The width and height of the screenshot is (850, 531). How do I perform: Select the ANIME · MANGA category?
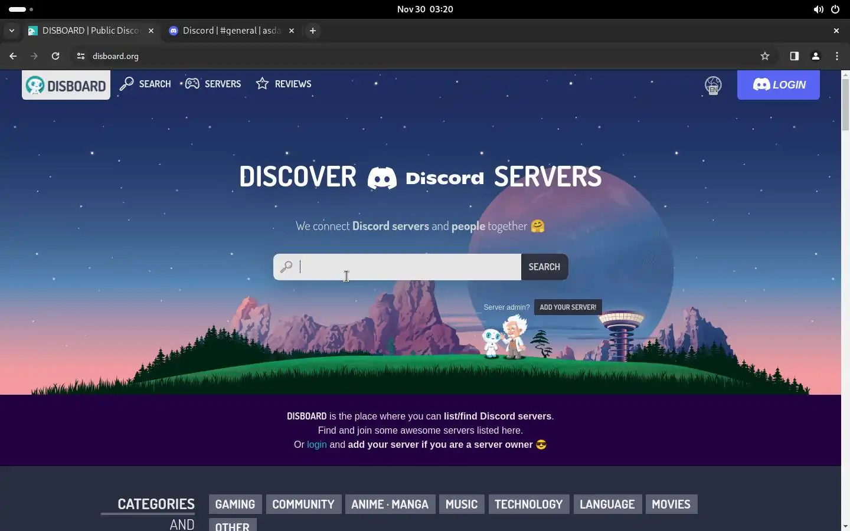click(x=390, y=504)
